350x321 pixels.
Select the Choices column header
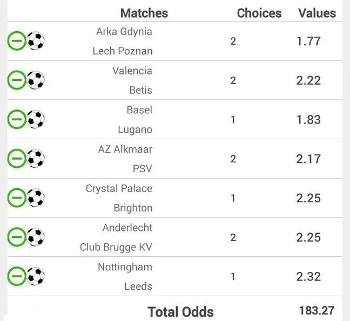259,13
